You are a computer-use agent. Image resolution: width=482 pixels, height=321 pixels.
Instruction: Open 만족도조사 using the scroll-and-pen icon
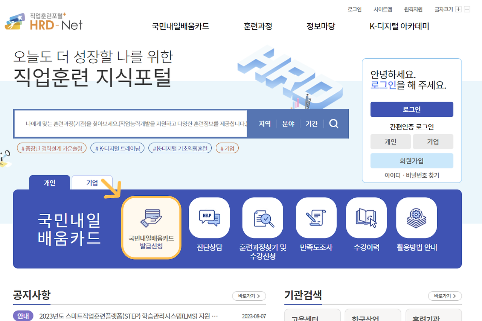[316, 218]
